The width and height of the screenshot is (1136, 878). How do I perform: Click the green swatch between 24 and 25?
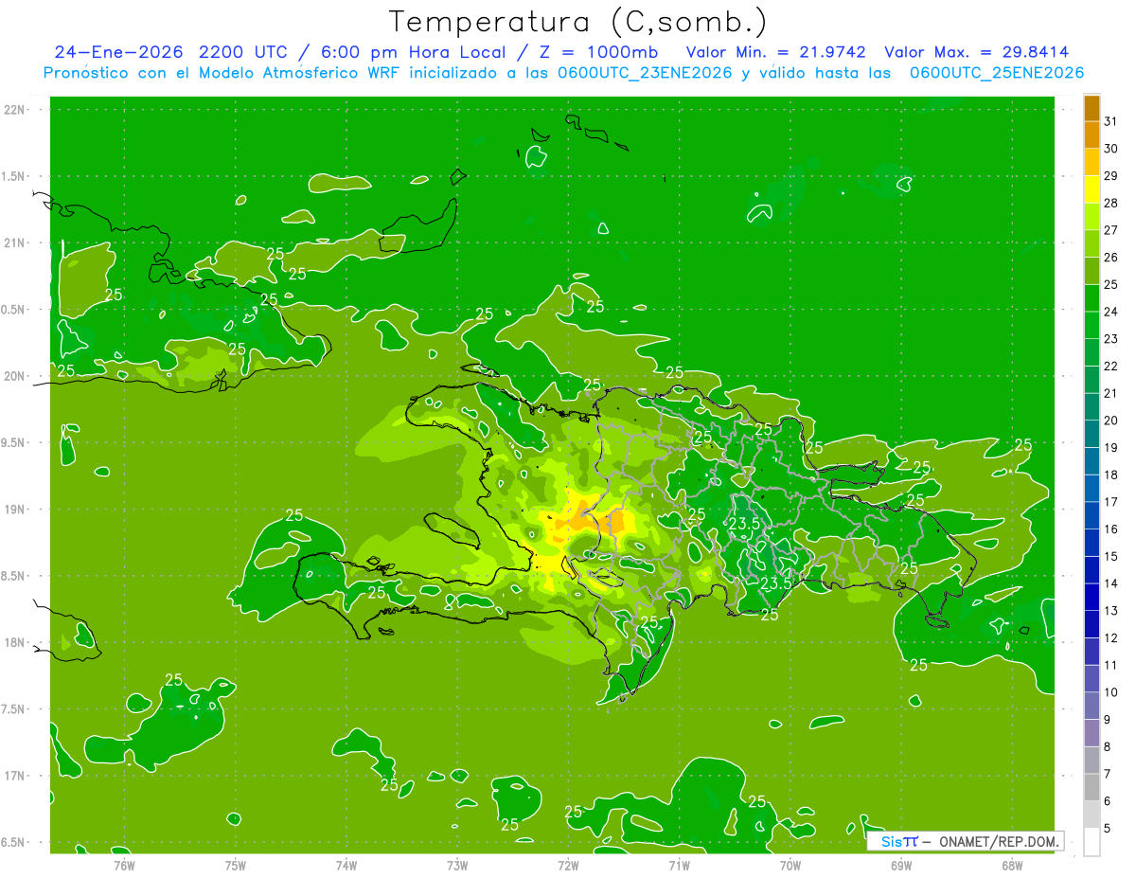[1092, 298]
